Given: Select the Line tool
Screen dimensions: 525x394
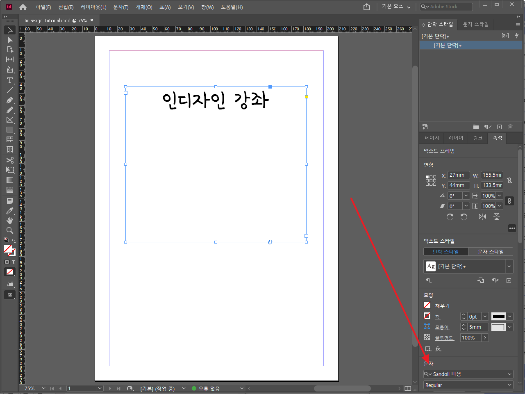Looking at the screenshot, I should click(x=10, y=90).
